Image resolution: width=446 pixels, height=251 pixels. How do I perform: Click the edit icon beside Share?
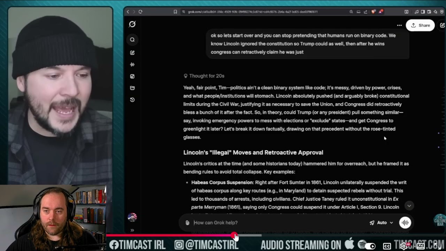443,25
